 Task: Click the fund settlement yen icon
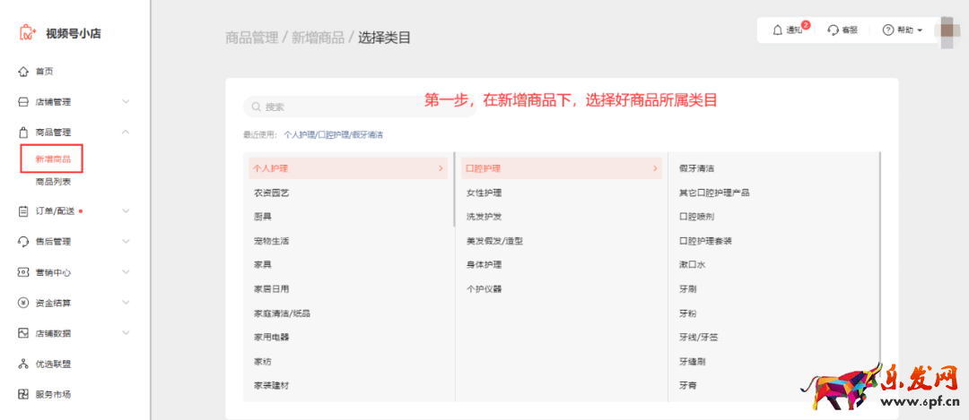[x=23, y=303]
